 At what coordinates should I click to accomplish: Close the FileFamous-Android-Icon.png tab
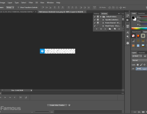click(85, 12)
